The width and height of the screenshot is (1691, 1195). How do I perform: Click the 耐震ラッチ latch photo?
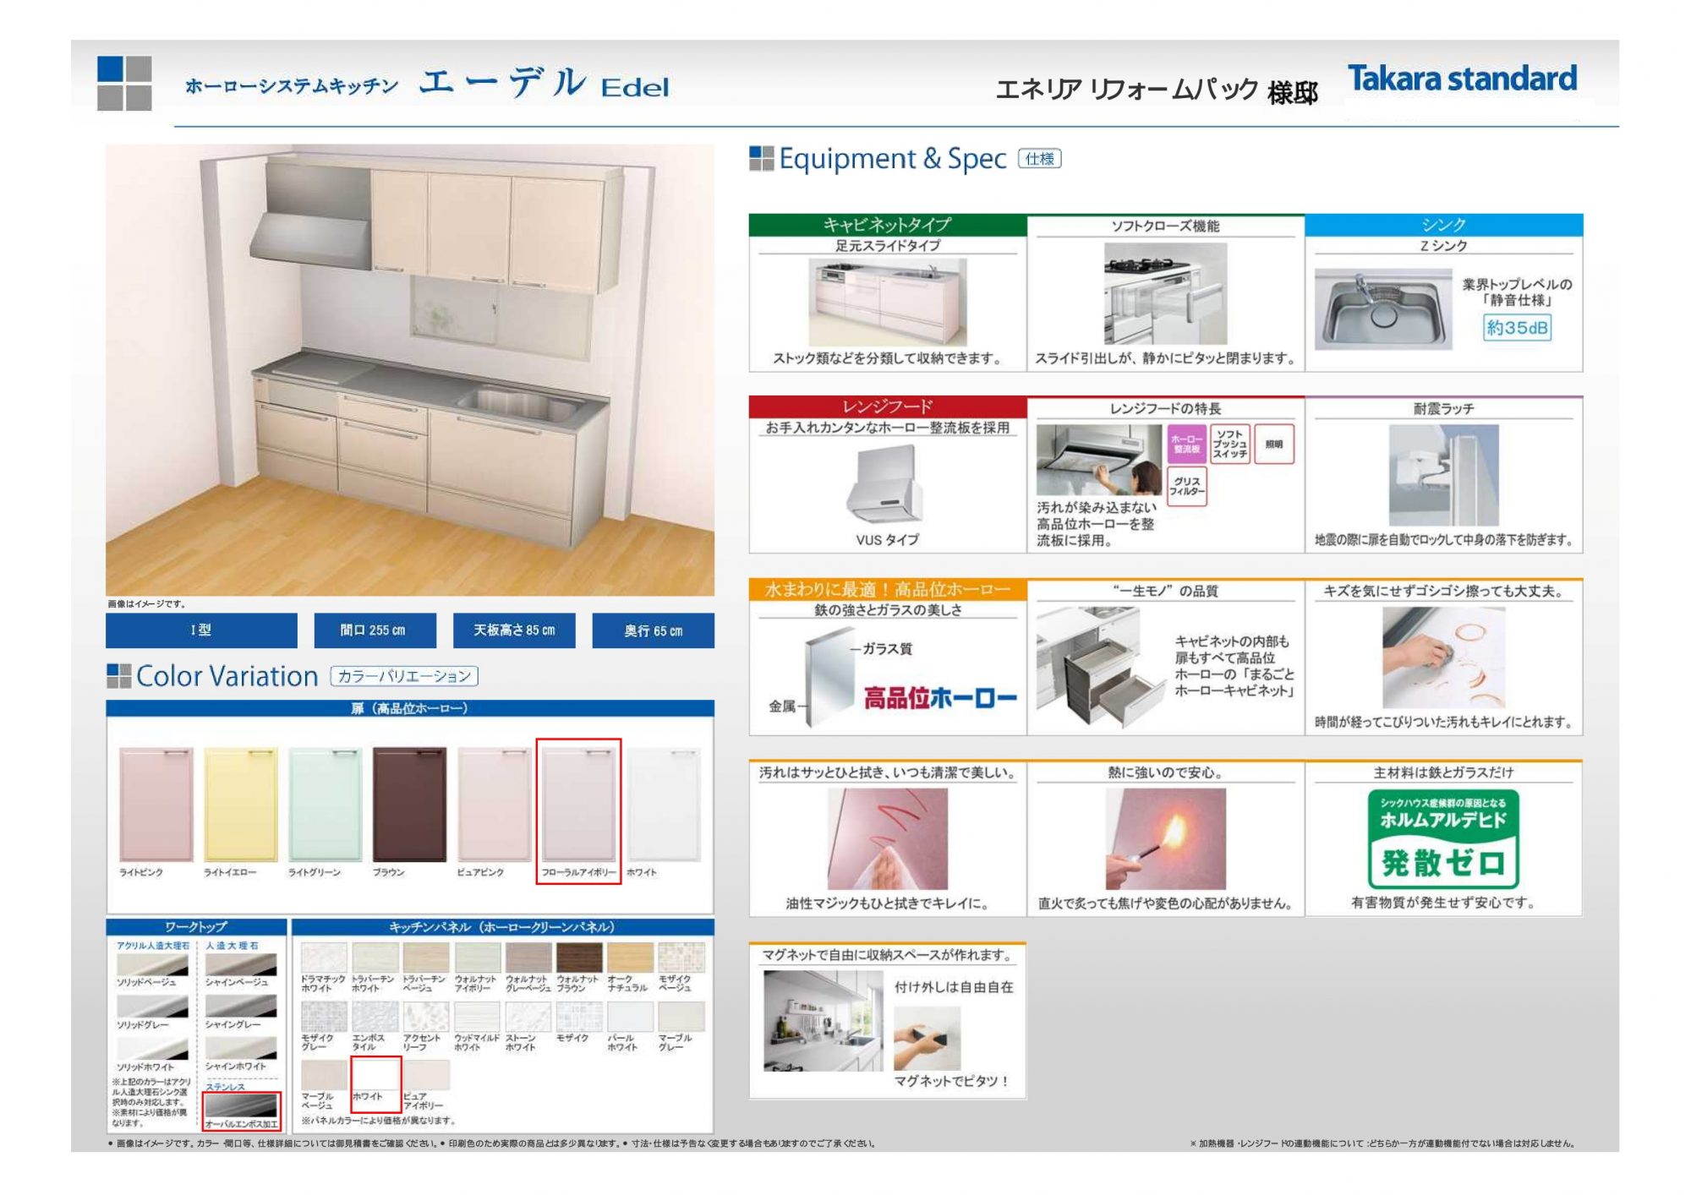coord(1443,475)
